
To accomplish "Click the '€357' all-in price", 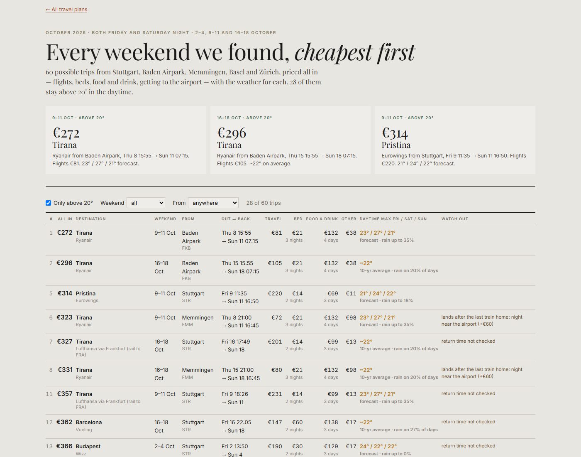I will click(64, 394).
